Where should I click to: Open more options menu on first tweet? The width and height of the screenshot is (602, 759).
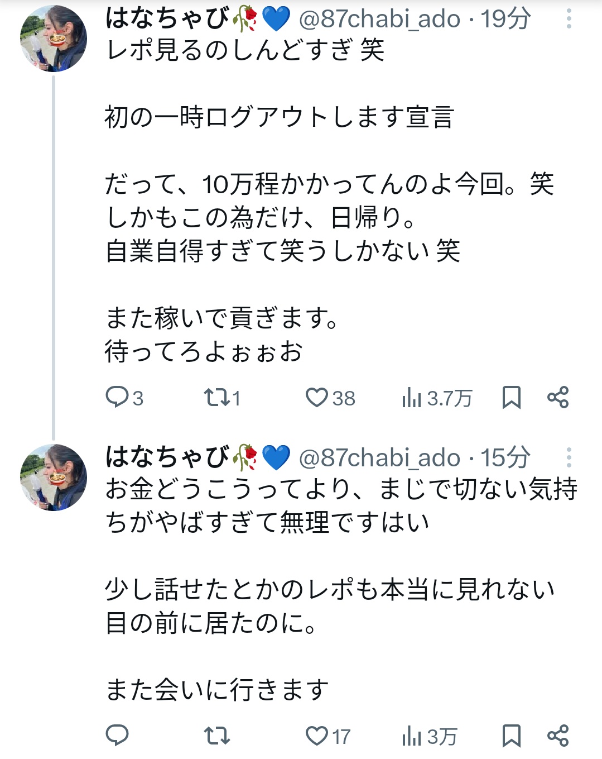[569, 19]
